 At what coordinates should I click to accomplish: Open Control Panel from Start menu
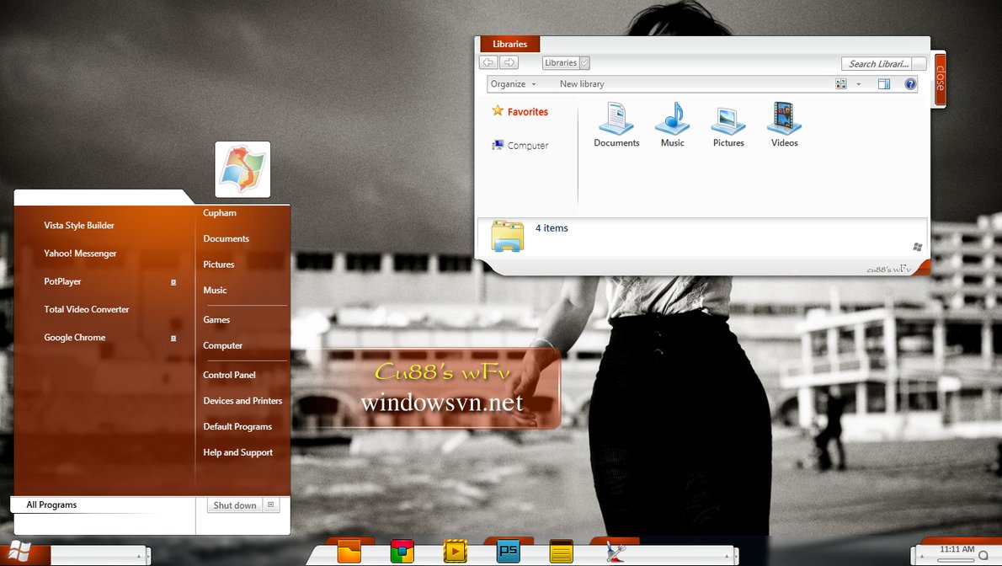[x=229, y=375]
